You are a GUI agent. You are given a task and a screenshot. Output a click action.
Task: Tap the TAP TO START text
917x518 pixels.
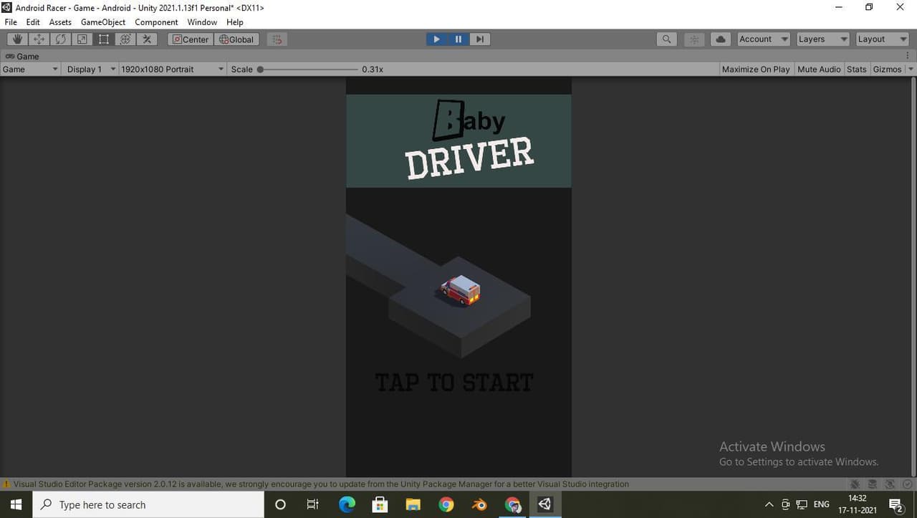454,383
